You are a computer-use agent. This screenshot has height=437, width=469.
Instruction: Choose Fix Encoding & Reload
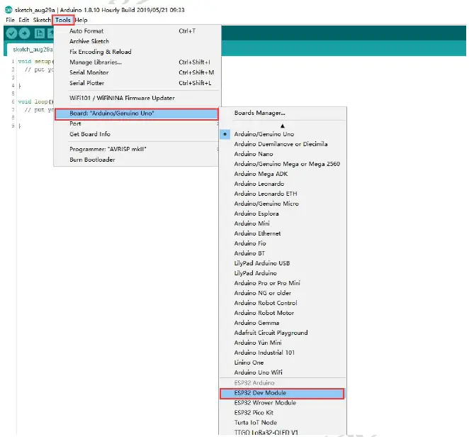coord(137,52)
